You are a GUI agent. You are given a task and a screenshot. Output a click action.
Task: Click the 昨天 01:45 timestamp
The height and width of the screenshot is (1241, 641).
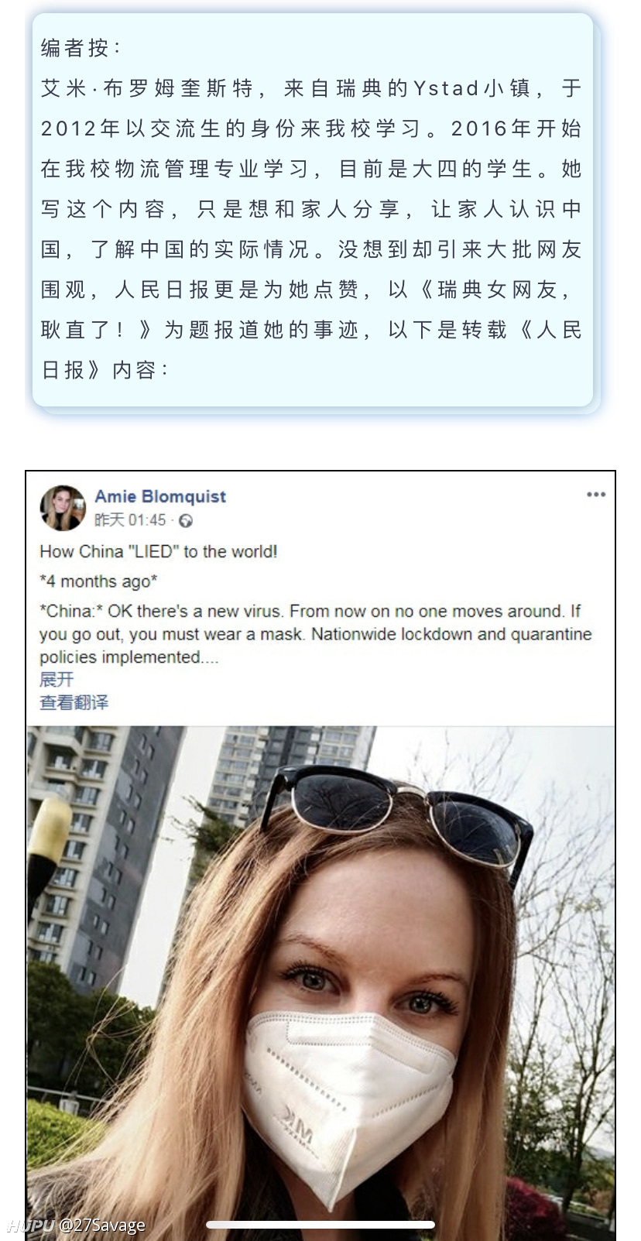click(130, 520)
